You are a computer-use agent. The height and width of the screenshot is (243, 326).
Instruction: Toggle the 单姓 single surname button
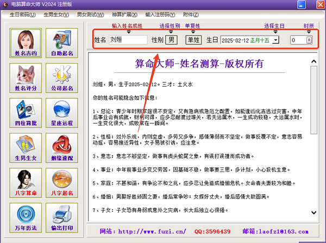click(193, 40)
